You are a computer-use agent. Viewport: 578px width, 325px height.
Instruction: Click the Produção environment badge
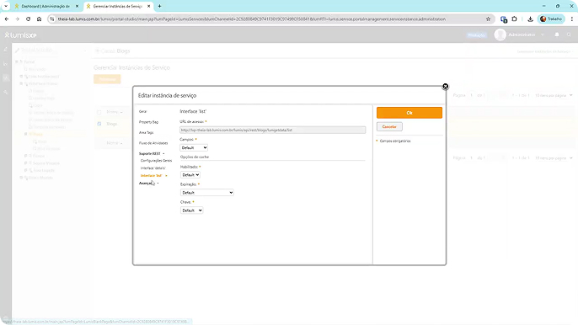476,35
